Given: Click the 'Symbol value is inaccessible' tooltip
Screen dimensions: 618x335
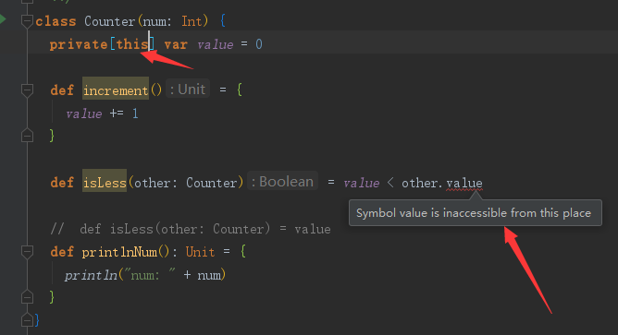Looking at the screenshot, I should tap(476, 212).
